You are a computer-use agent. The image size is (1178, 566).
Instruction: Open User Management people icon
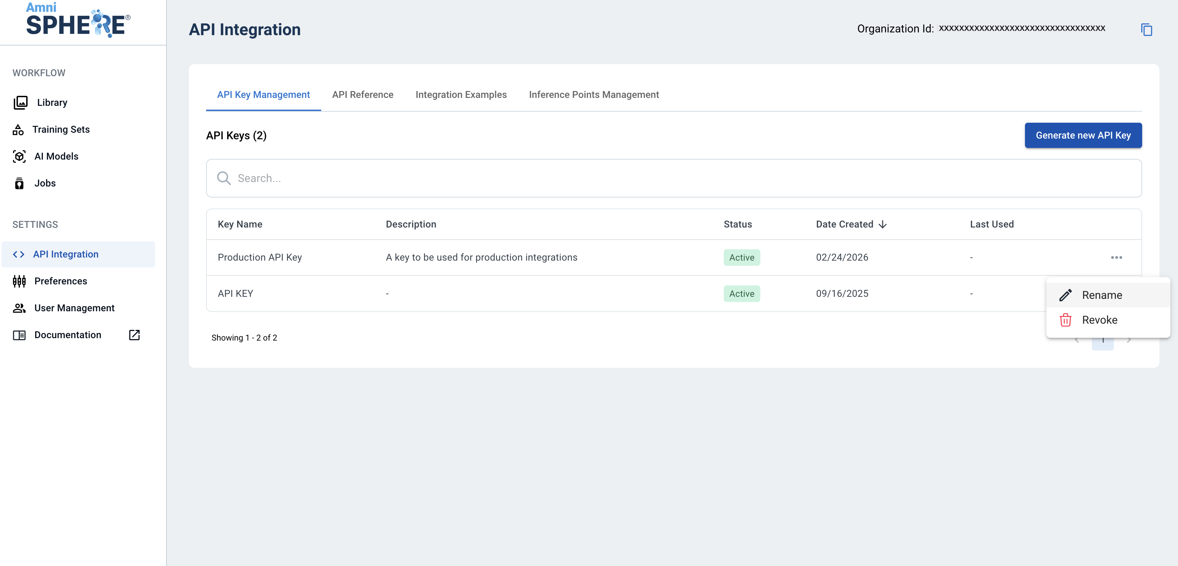(x=19, y=308)
